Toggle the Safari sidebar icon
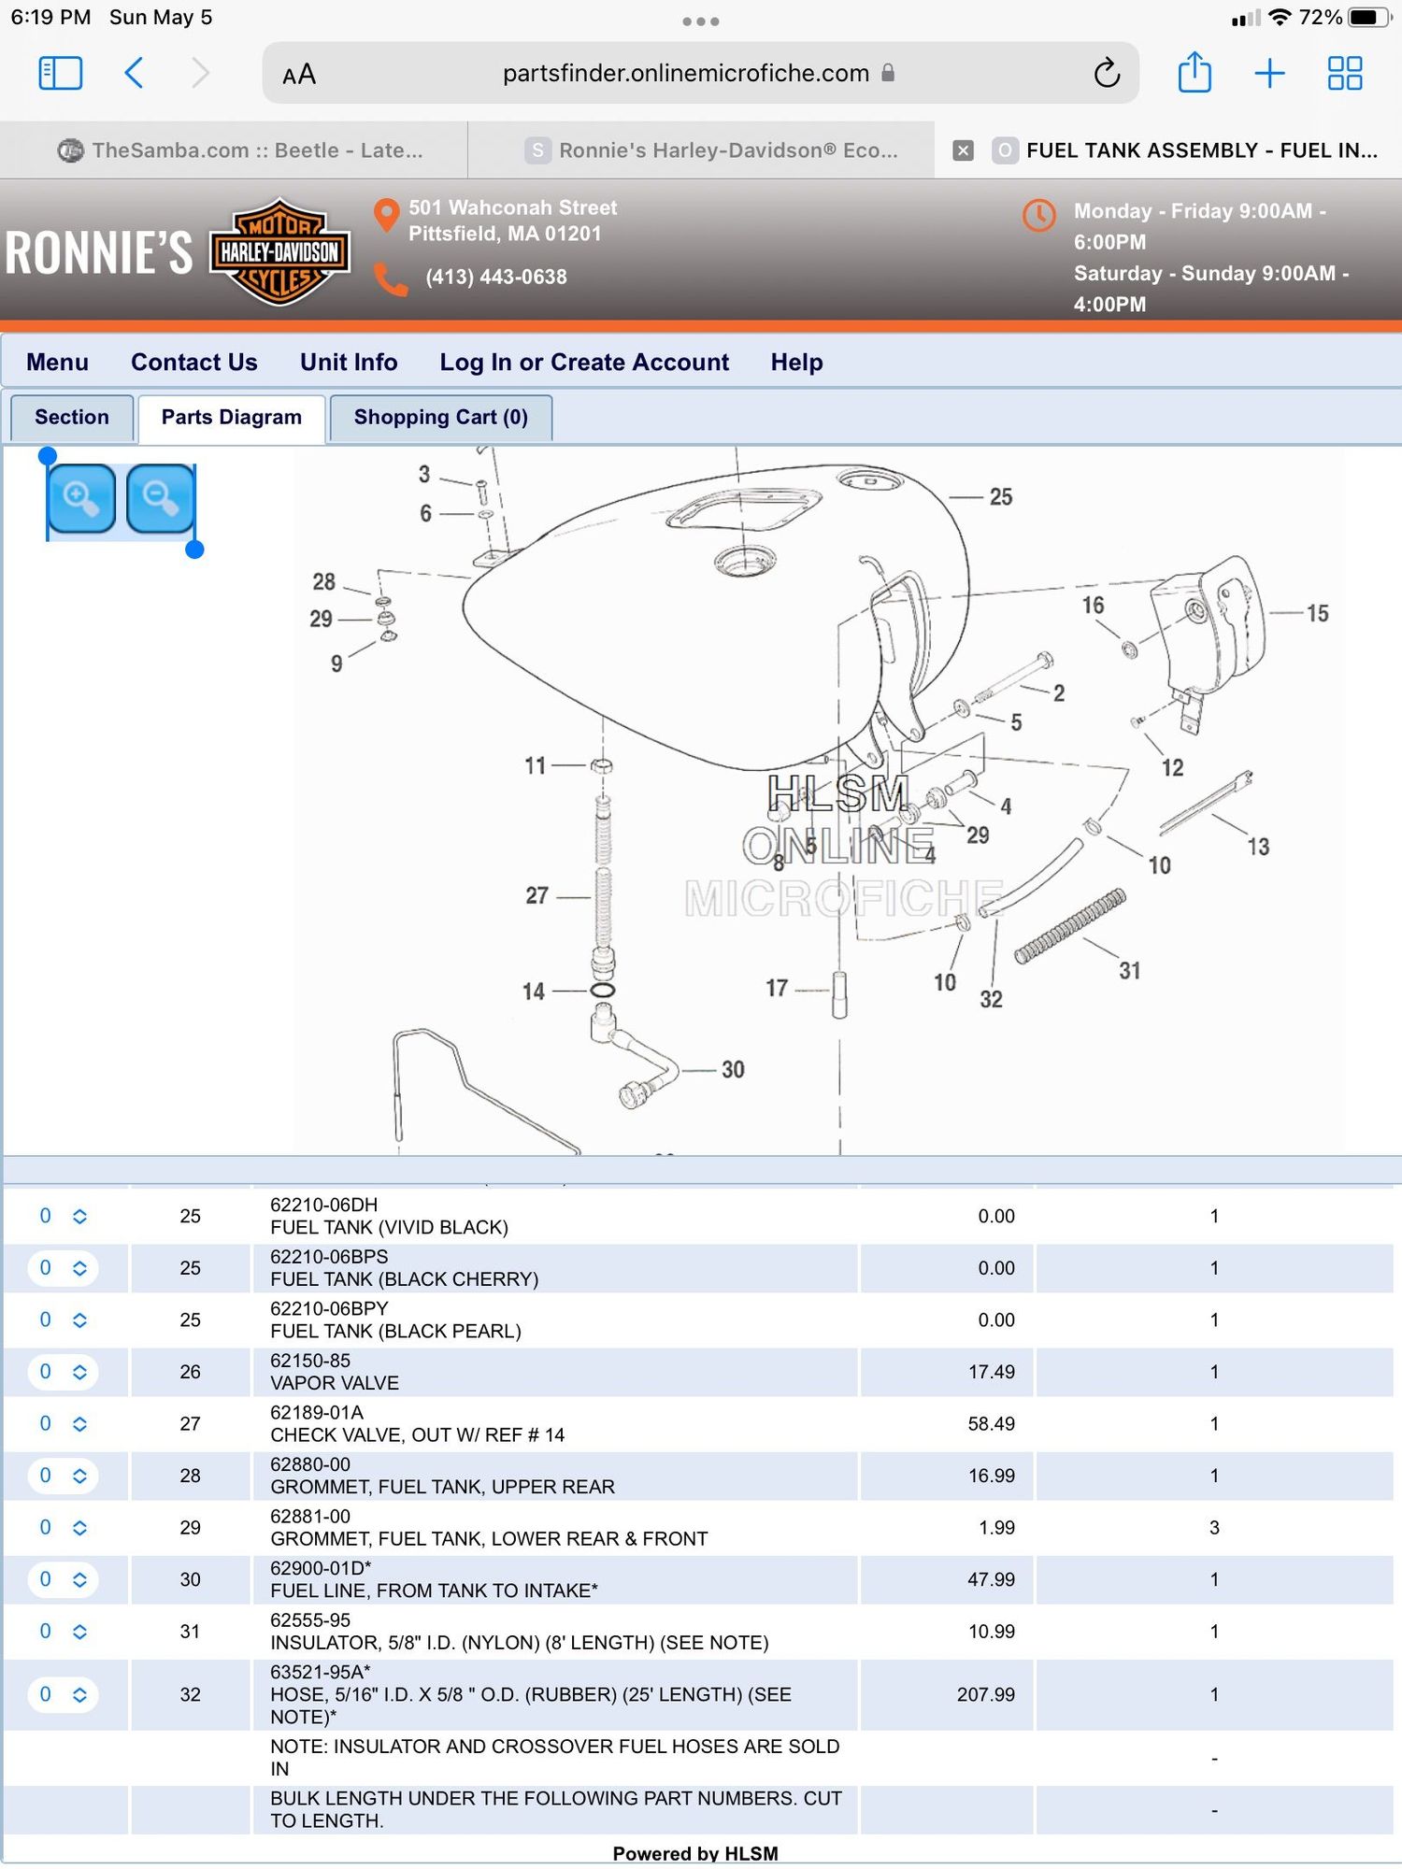 [x=60, y=73]
